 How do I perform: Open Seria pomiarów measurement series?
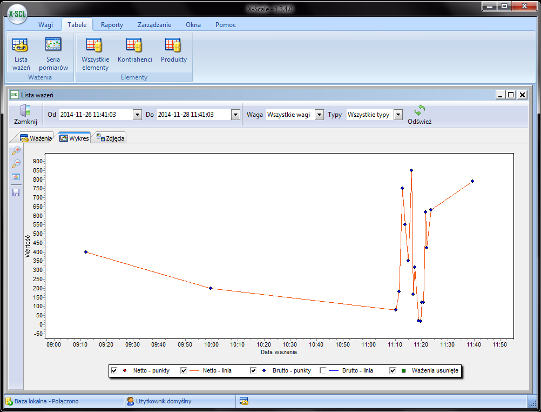click(53, 54)
